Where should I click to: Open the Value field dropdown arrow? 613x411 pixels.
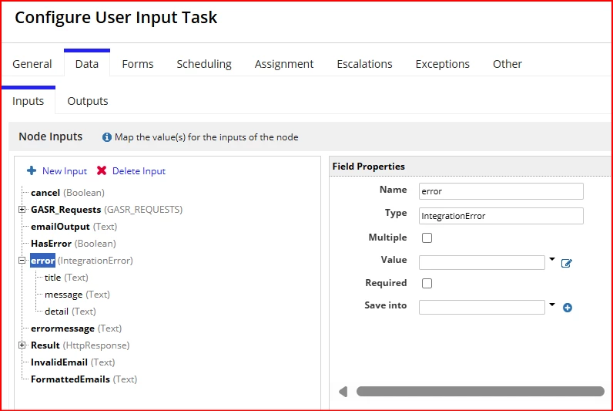(552, 259)
